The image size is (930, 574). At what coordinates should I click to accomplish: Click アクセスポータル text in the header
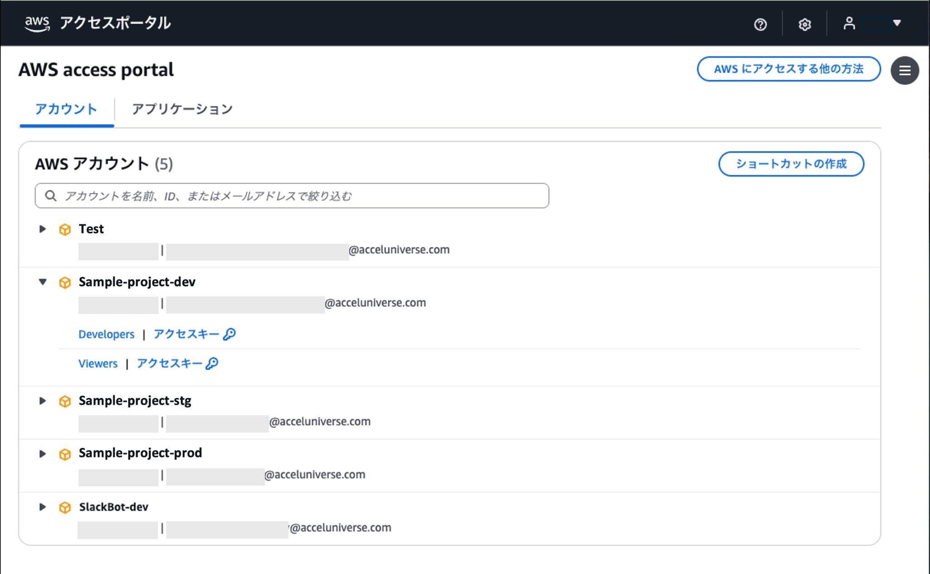click(115, 23)
